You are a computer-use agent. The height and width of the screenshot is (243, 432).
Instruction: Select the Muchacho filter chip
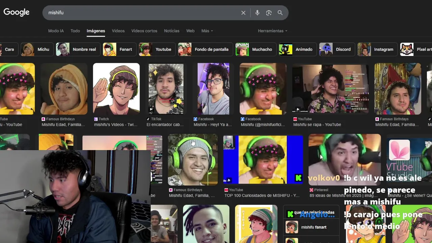click(256, 49)
